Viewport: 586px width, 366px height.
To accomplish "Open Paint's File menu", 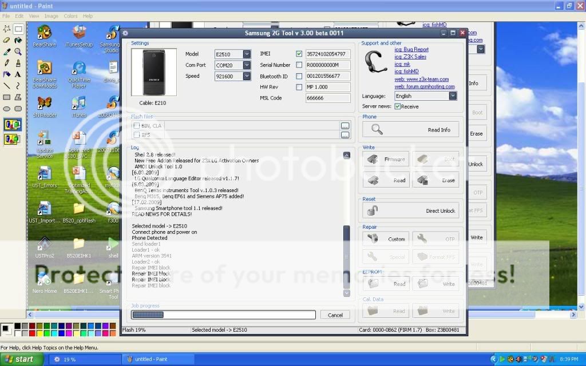I will 6,16.
